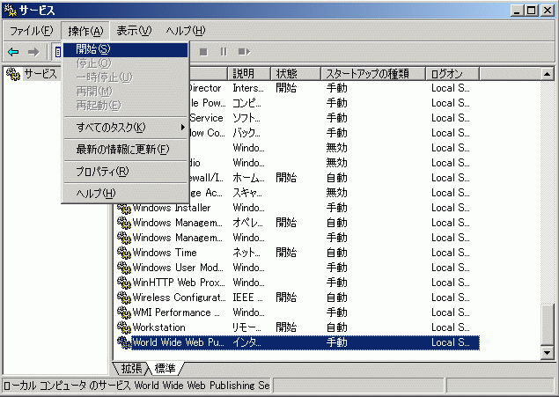Open すべてのタスク(K) submenu
The height and width of the screenshot is (397, 559).
[126, 128]
